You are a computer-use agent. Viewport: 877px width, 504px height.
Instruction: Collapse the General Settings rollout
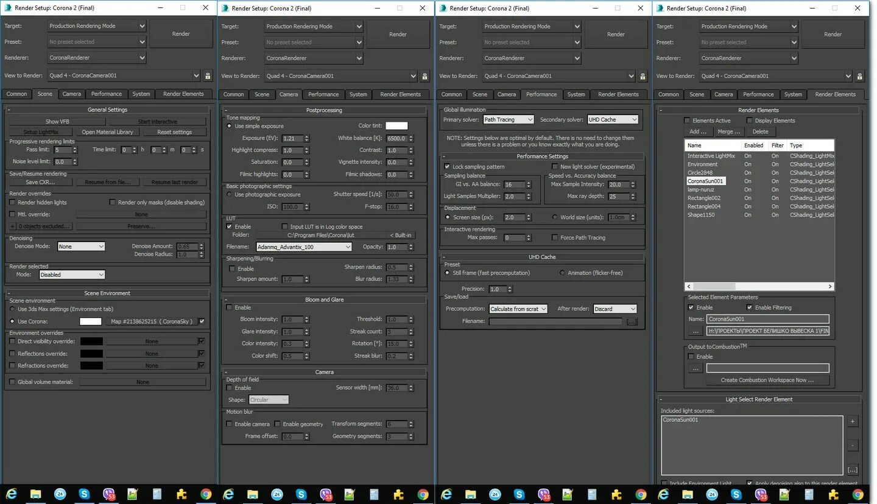[x=107, y=110]
